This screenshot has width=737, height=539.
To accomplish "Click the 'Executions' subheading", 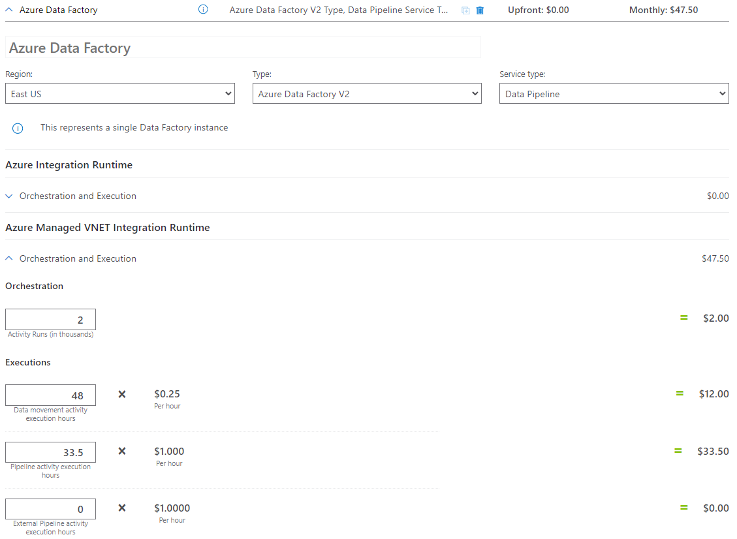I will [x=27, y=362].
